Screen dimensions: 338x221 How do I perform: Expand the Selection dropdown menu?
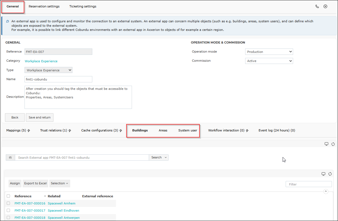coord(60,184)
